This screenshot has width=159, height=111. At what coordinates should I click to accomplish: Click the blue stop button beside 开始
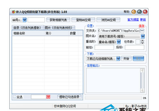[x=138, y=59]
